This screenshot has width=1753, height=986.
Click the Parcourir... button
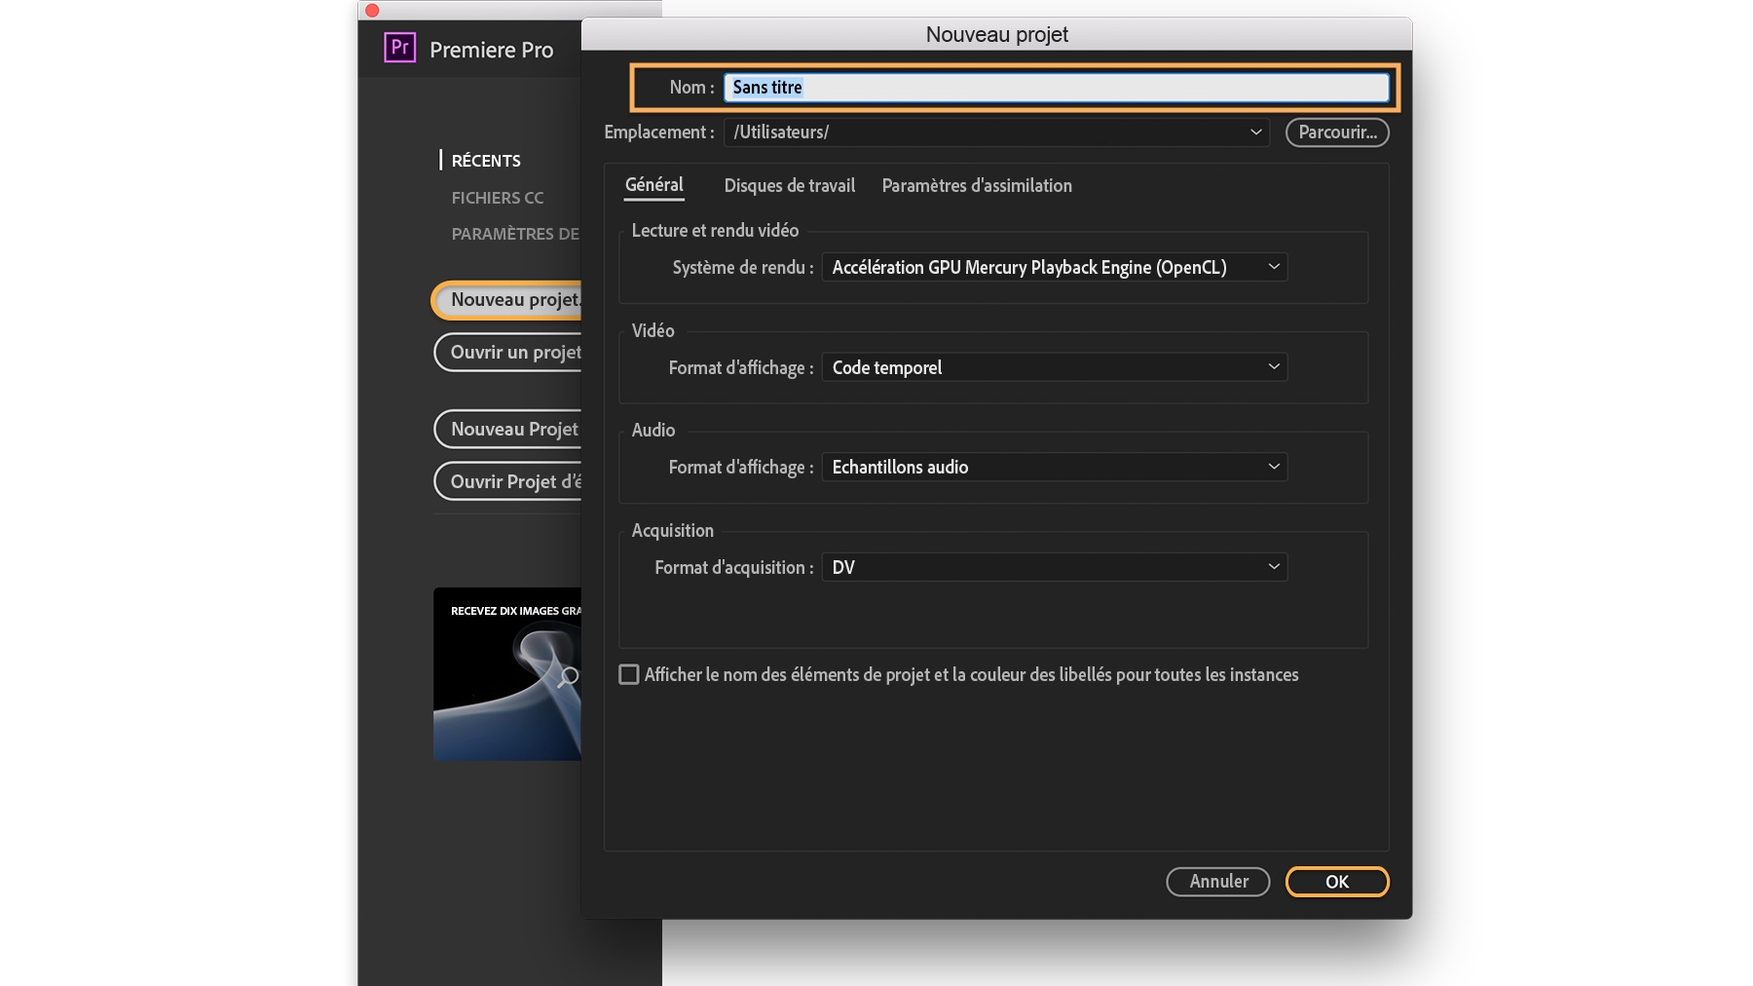point(1337,133)
